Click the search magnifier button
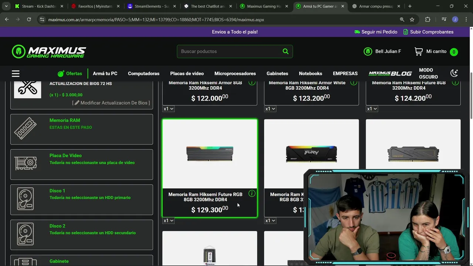Viewport: 473px width, 266px height. (x=285, y=51)
